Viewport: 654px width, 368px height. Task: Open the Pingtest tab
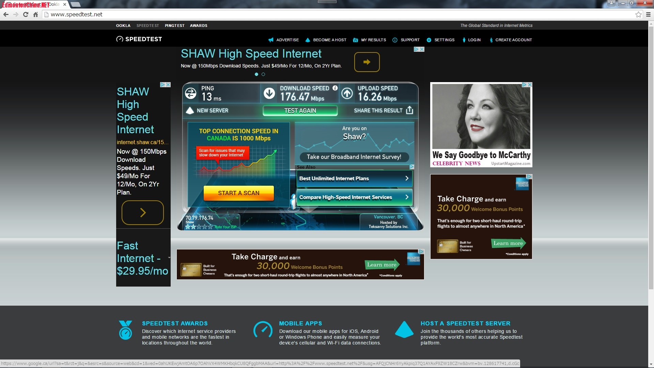point(174,26)
